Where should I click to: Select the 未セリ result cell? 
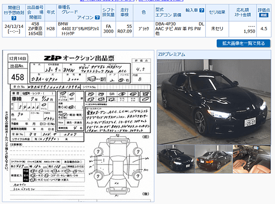pyautogui.click(x=217, y=29)
